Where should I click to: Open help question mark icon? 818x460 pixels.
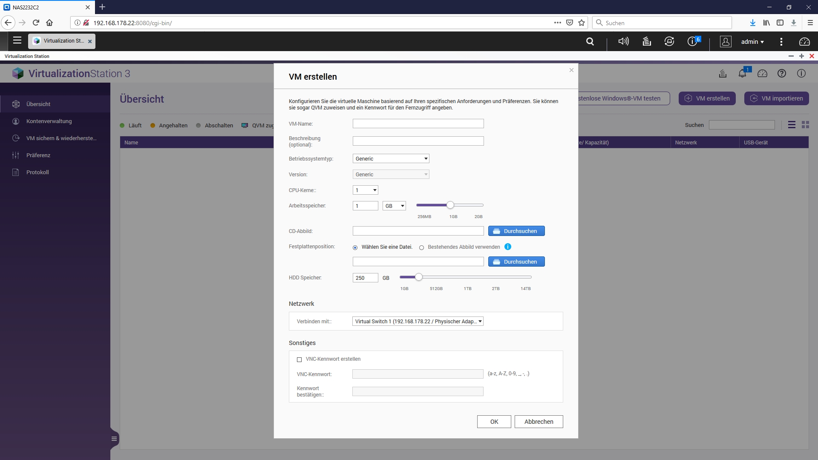pyautogui.click(x=782, y=73)
